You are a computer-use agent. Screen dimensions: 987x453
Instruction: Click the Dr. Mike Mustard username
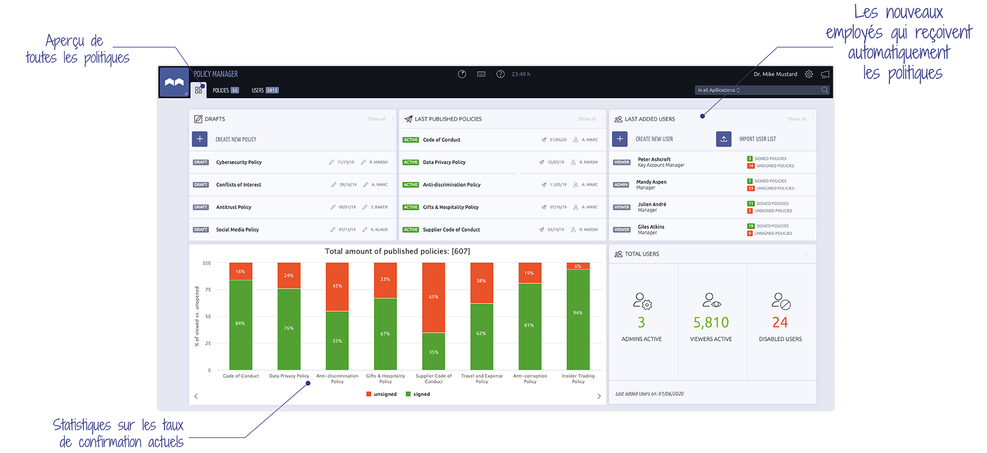point(775,74)
